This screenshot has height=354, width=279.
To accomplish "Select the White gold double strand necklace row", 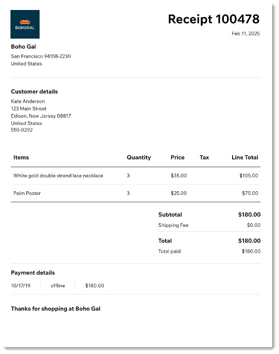I will click(136, 176).
